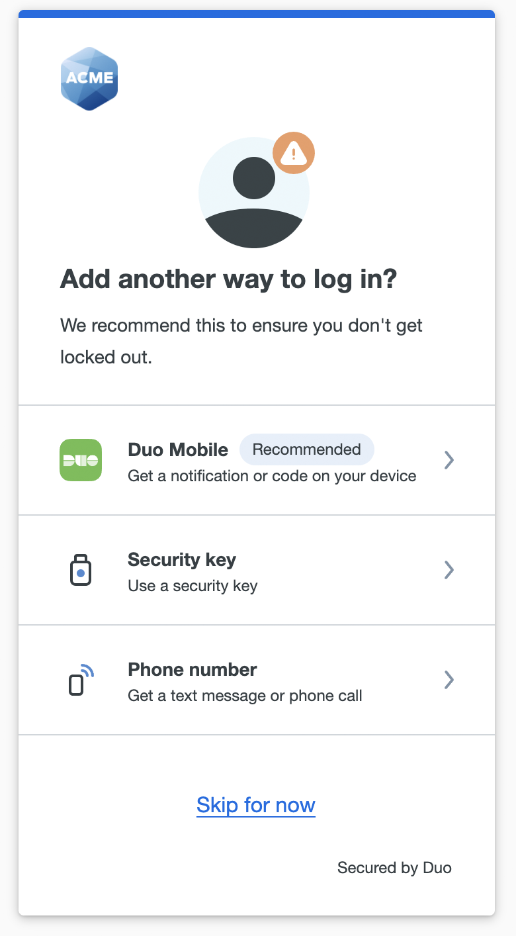516x936 pixels.
Task: Click the security key USB icon
Action: point(81,570)
